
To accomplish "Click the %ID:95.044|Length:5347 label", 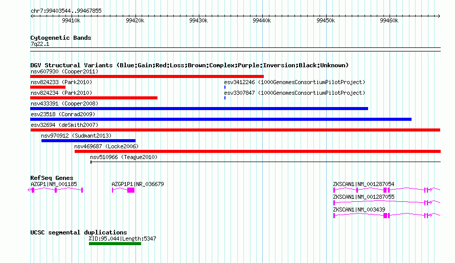I will coord(123,239).
